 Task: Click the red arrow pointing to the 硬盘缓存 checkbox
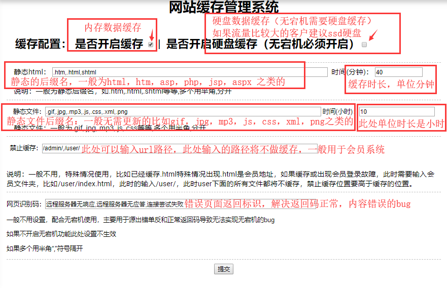tap(373, 35)
